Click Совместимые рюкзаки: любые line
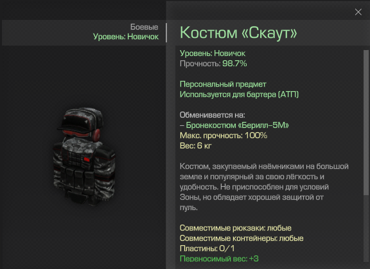This screenshot has width=370, height=269. tap(236, 228)
